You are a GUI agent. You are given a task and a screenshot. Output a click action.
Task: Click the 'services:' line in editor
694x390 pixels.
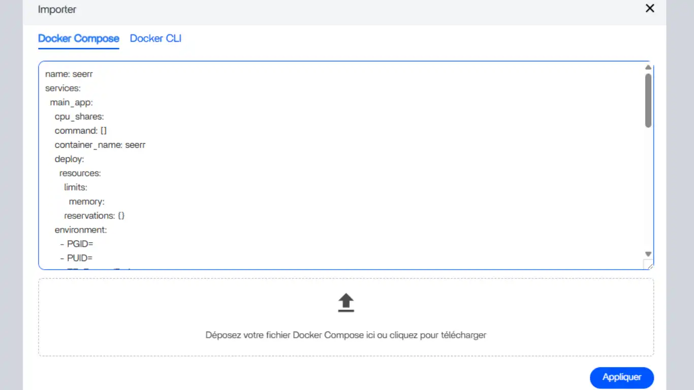[x=63, y=88]
